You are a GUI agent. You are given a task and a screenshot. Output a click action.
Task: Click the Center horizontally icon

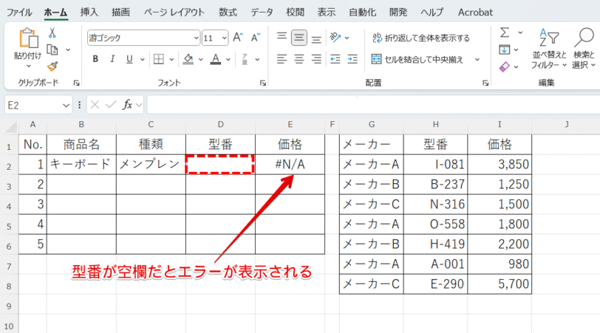tap(299, 59)
